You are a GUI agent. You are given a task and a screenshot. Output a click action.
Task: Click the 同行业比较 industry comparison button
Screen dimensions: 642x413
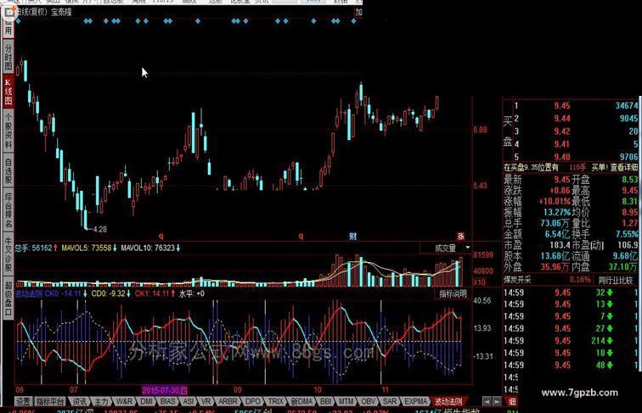click(x=616, y=280)
